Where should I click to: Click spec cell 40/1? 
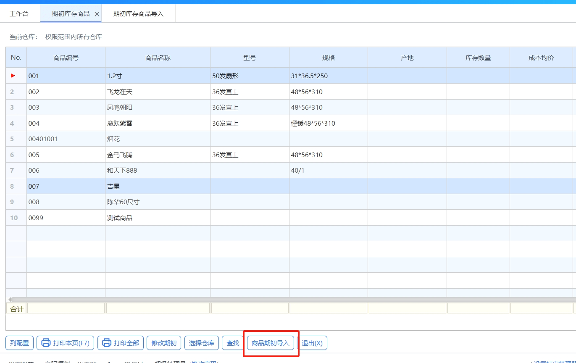329,170
